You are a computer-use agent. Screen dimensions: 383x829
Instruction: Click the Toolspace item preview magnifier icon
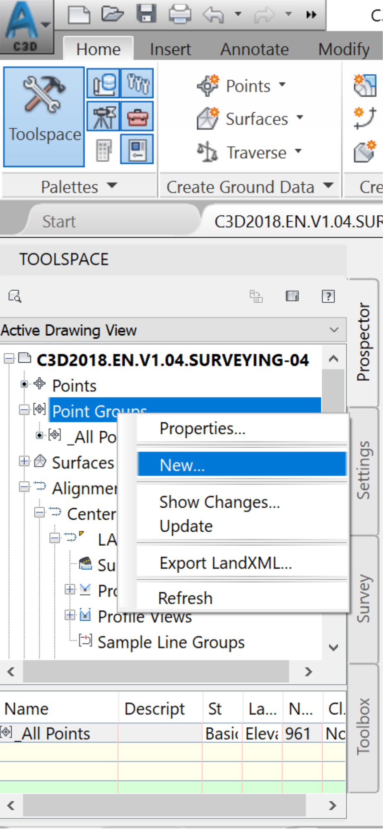14,296
